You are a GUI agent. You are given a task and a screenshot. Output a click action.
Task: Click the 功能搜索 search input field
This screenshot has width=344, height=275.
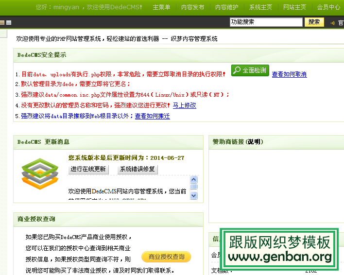(266, 22)
